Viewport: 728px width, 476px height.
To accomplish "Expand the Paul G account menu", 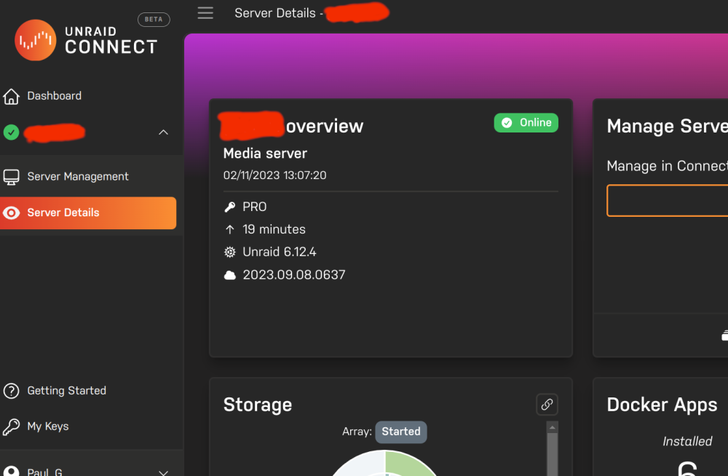I will 163,472.
